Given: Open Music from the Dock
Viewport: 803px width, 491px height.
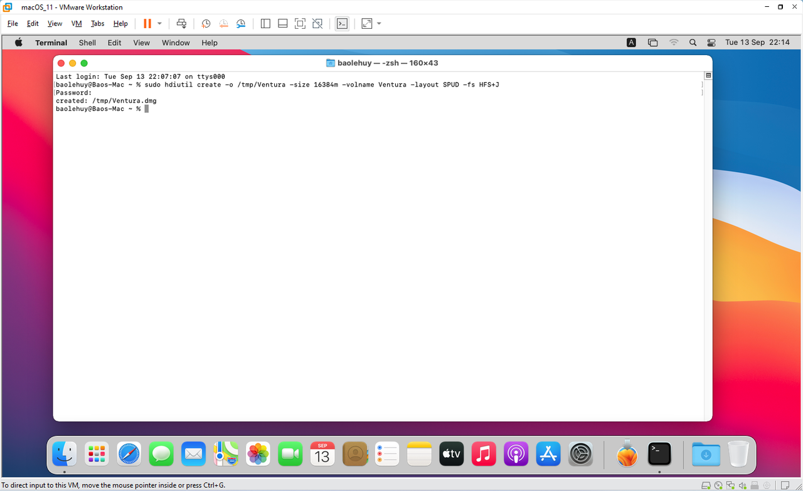Looking at the screenshot, I should (484, 453).
